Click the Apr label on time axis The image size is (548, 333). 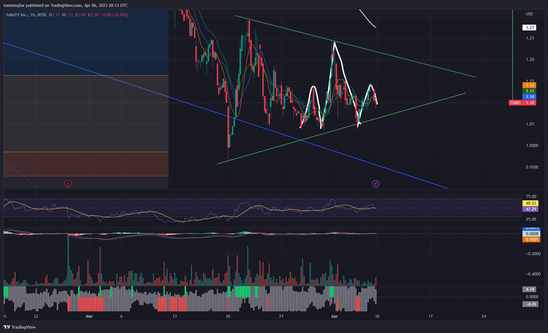[x=334, y=316]
